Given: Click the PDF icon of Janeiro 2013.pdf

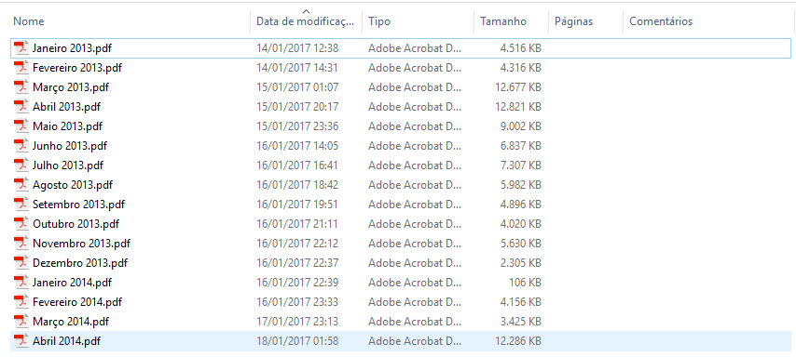Looking at the screenshot, I should 21,48.
